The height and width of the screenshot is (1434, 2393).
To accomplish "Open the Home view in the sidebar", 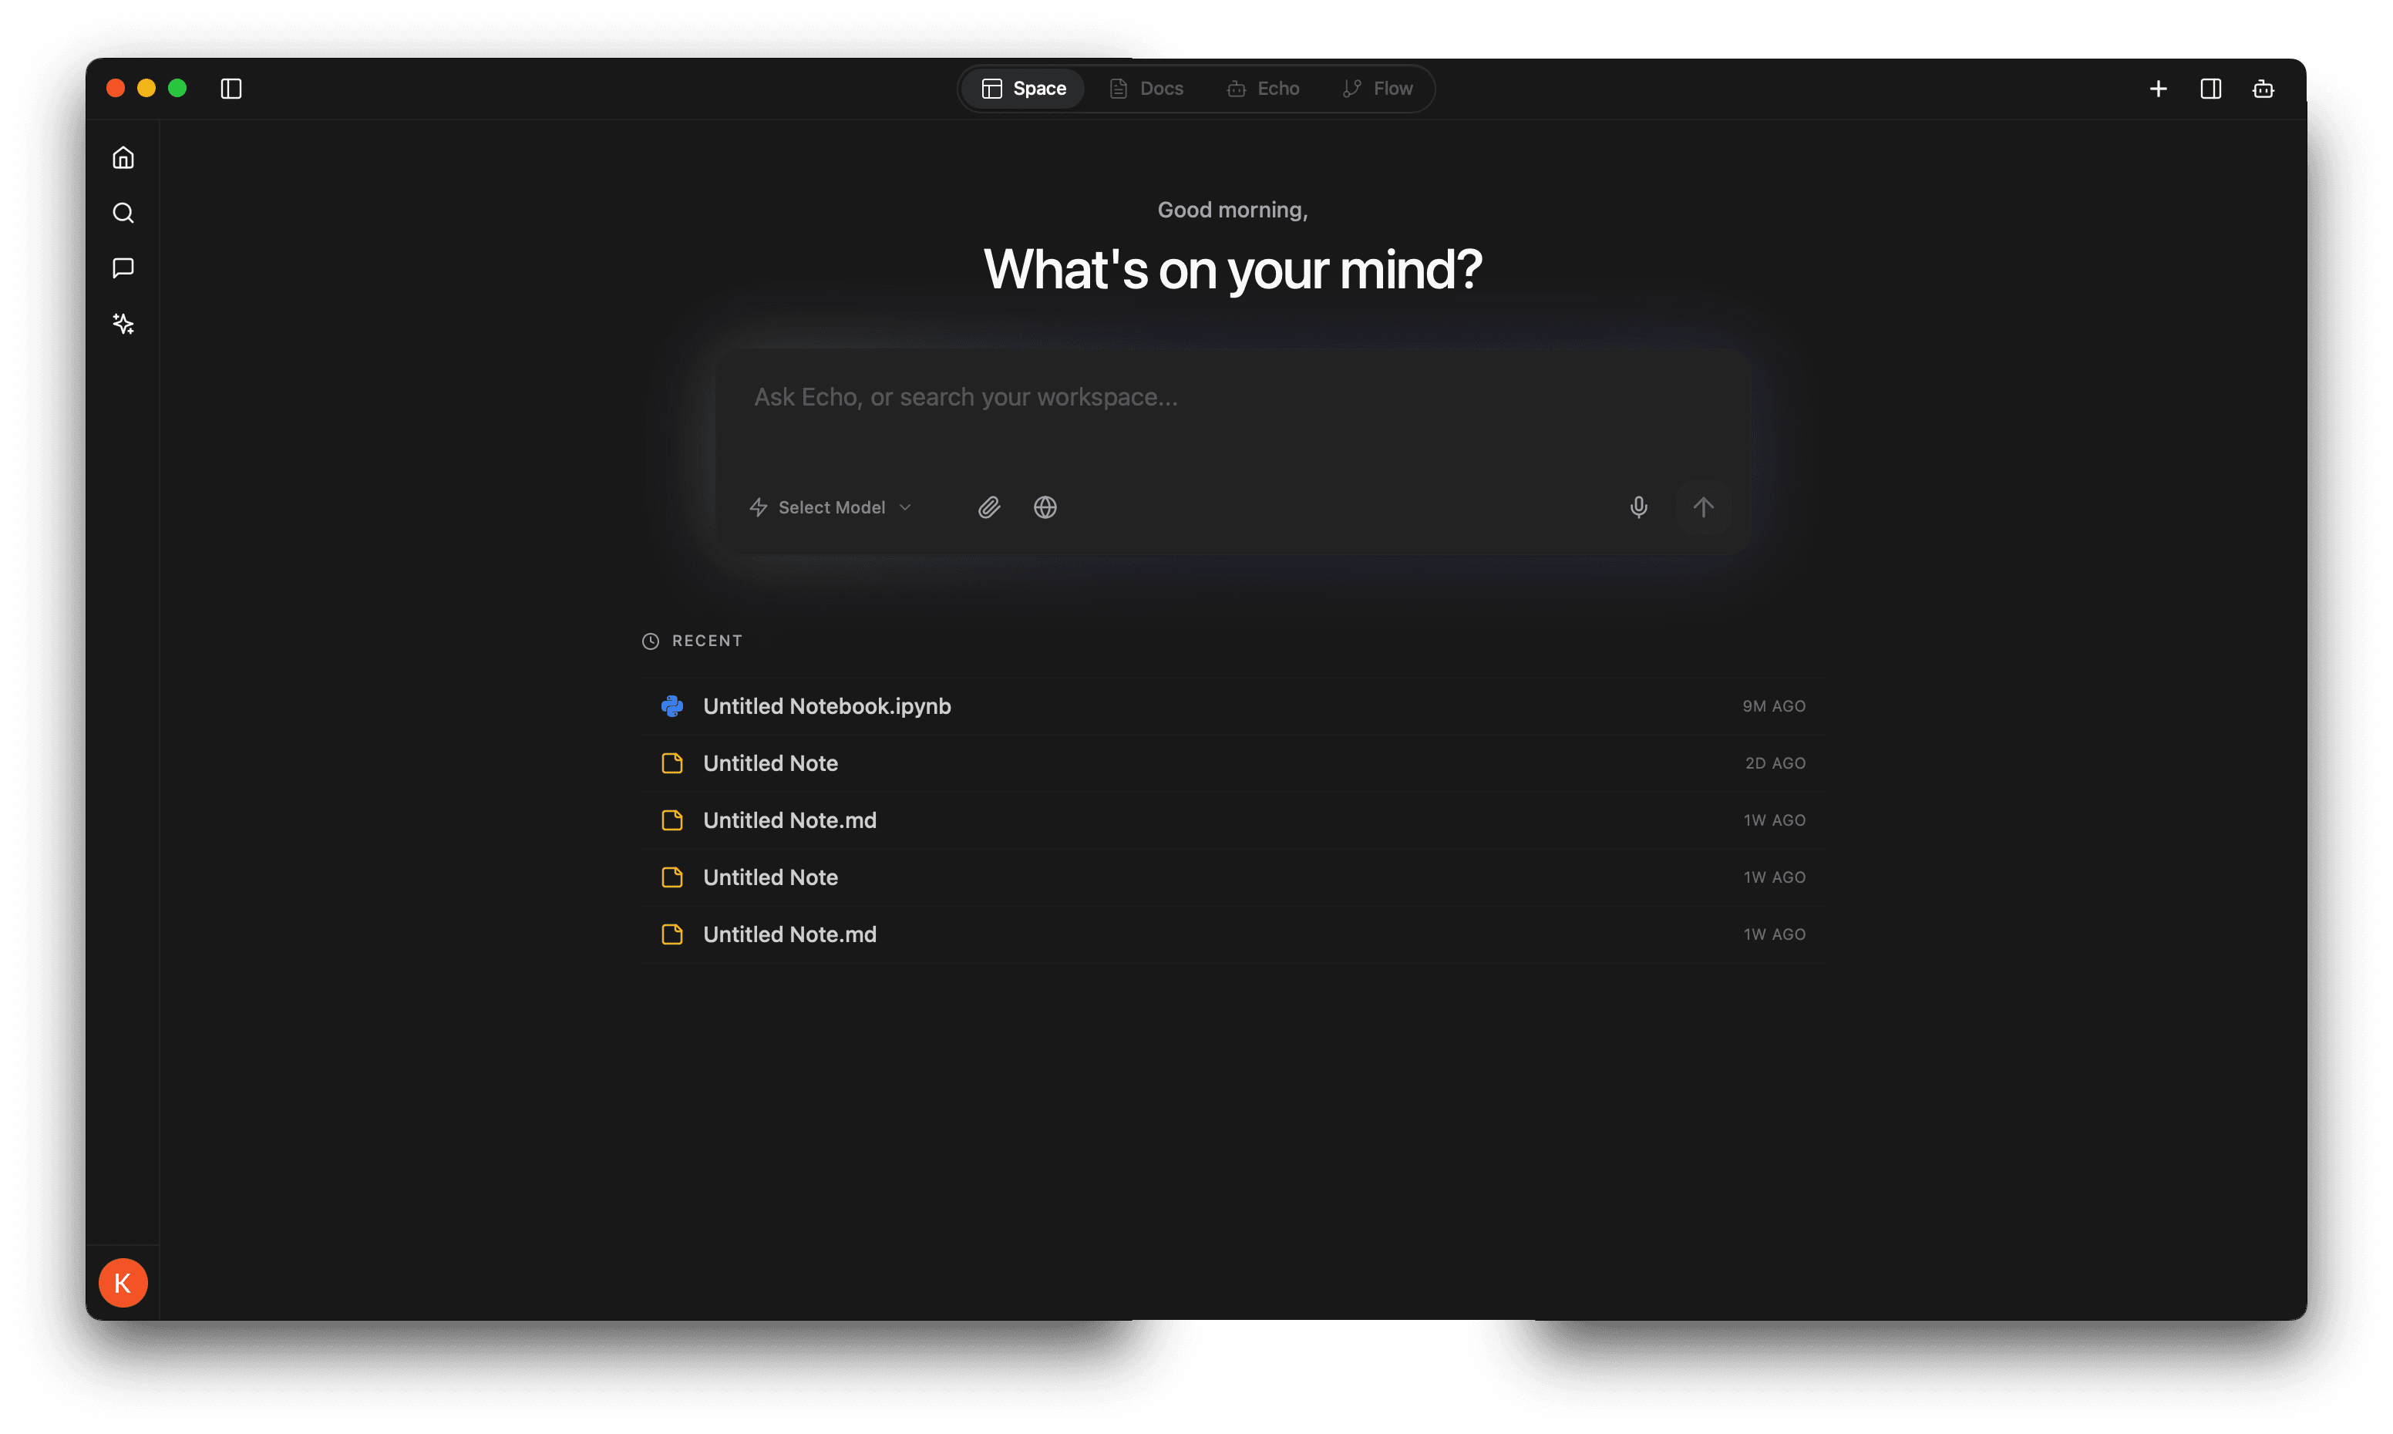I will pyautogui.click(x=123, y=157).
